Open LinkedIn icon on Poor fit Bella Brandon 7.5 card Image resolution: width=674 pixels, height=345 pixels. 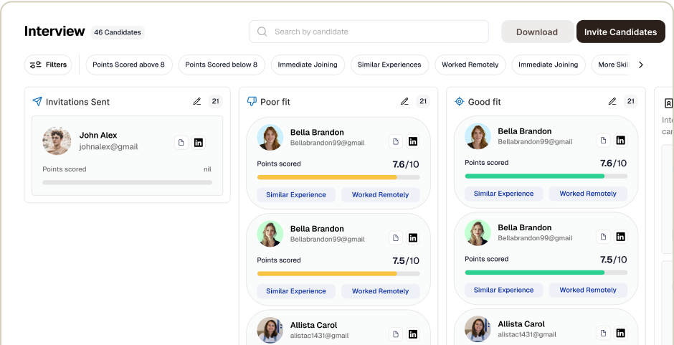click(x=413, y=237)
